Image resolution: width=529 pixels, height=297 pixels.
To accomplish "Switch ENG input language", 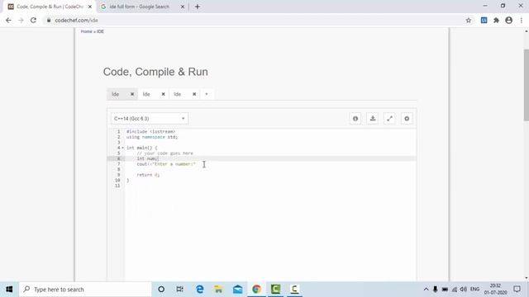I will 474,290.
